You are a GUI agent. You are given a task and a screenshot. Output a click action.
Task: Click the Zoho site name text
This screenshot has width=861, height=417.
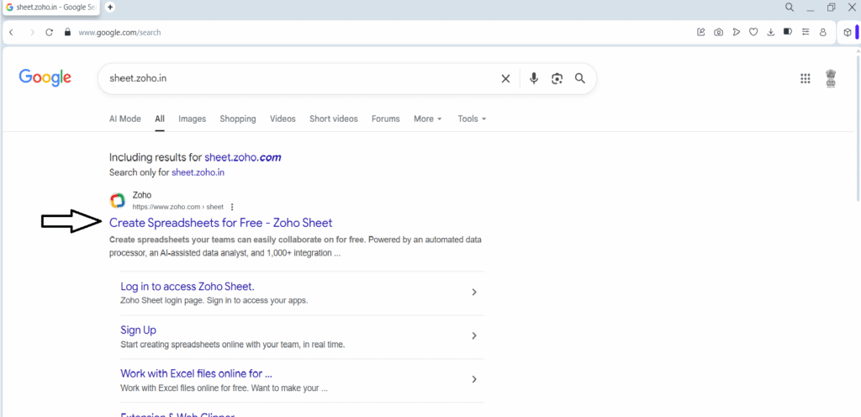tap(142, 195)
